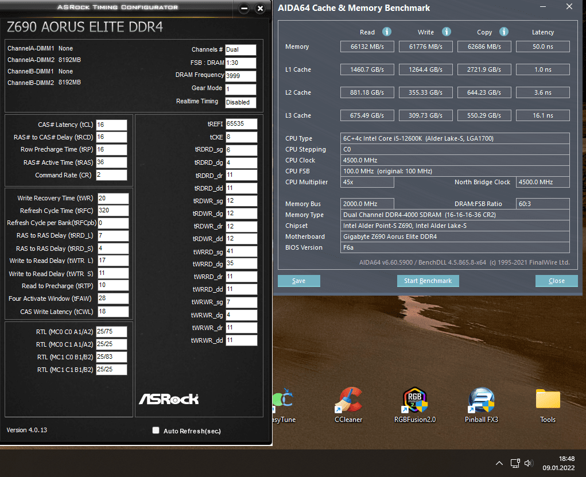Click the tWRRD_sg value field
This screenshot has width=586, height=477.
click(x=242, y=251)
